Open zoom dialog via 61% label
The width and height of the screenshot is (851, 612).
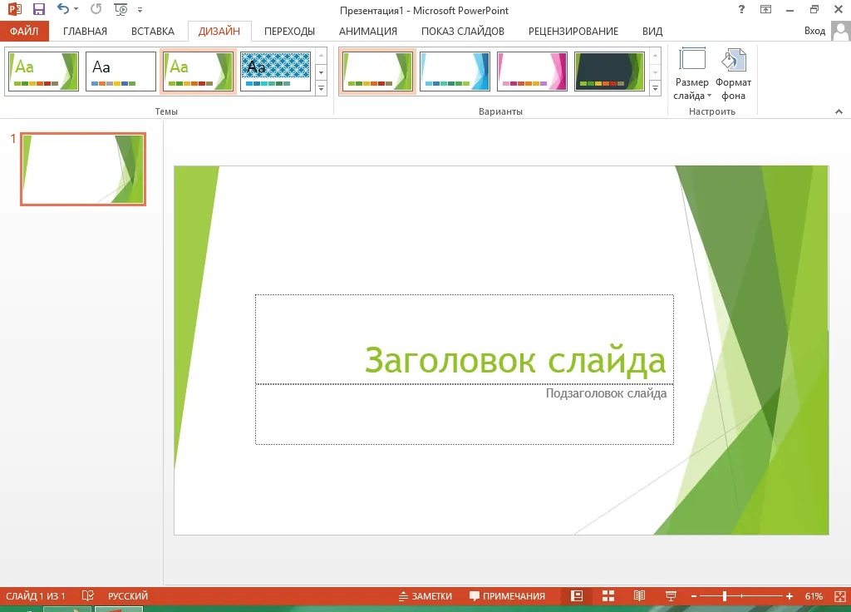pos(814,595)
